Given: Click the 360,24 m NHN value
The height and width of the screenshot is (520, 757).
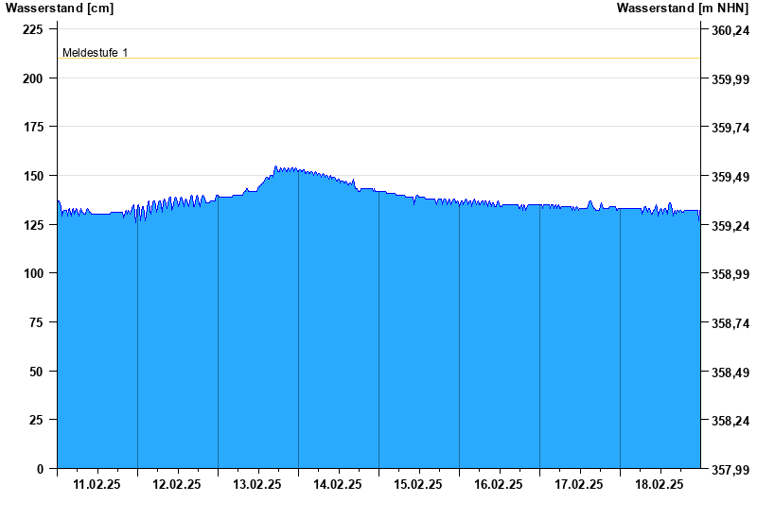Looking at the screenshot, I should pyautogui.click(x=731, y=30).
